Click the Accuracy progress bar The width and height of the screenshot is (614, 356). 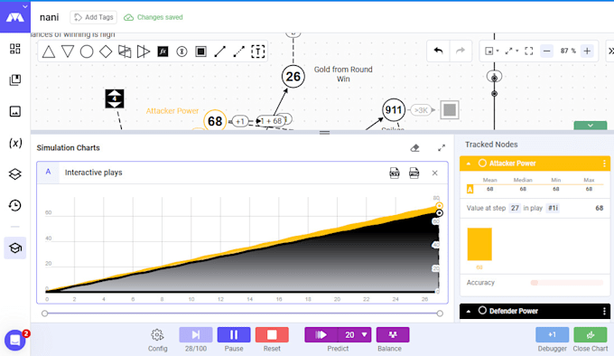tap(567, 283)
